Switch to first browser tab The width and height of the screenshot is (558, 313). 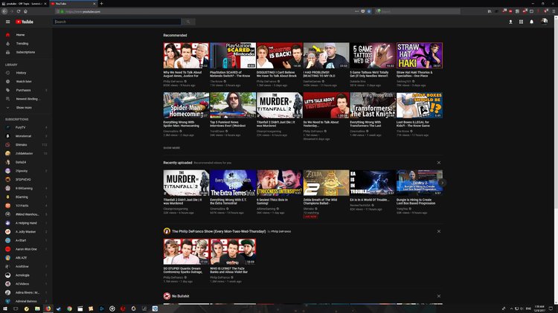coord(25,4)
